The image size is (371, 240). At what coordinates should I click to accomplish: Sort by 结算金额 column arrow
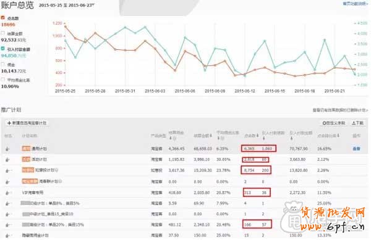click(211, 136)
